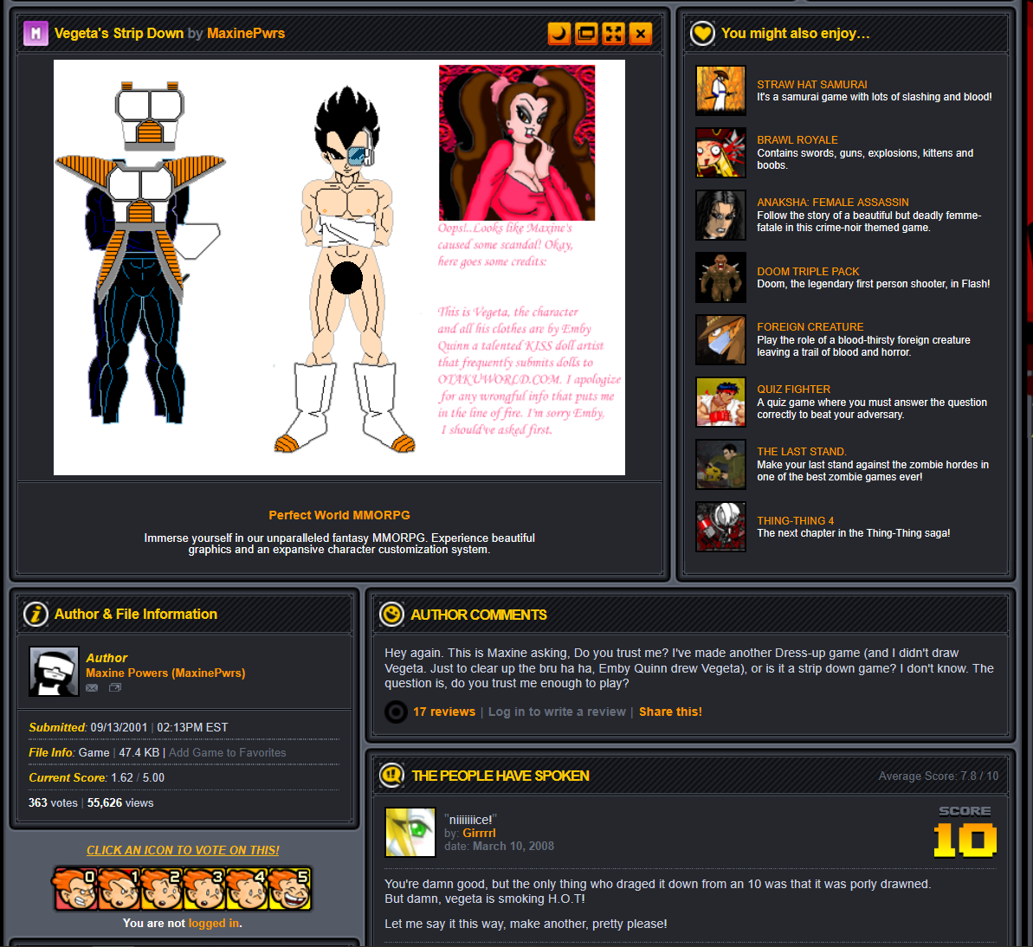Click the Current Score 1.62 value
The width and height of the screenshot is (1033, 947).
click(x=122, y=777)
